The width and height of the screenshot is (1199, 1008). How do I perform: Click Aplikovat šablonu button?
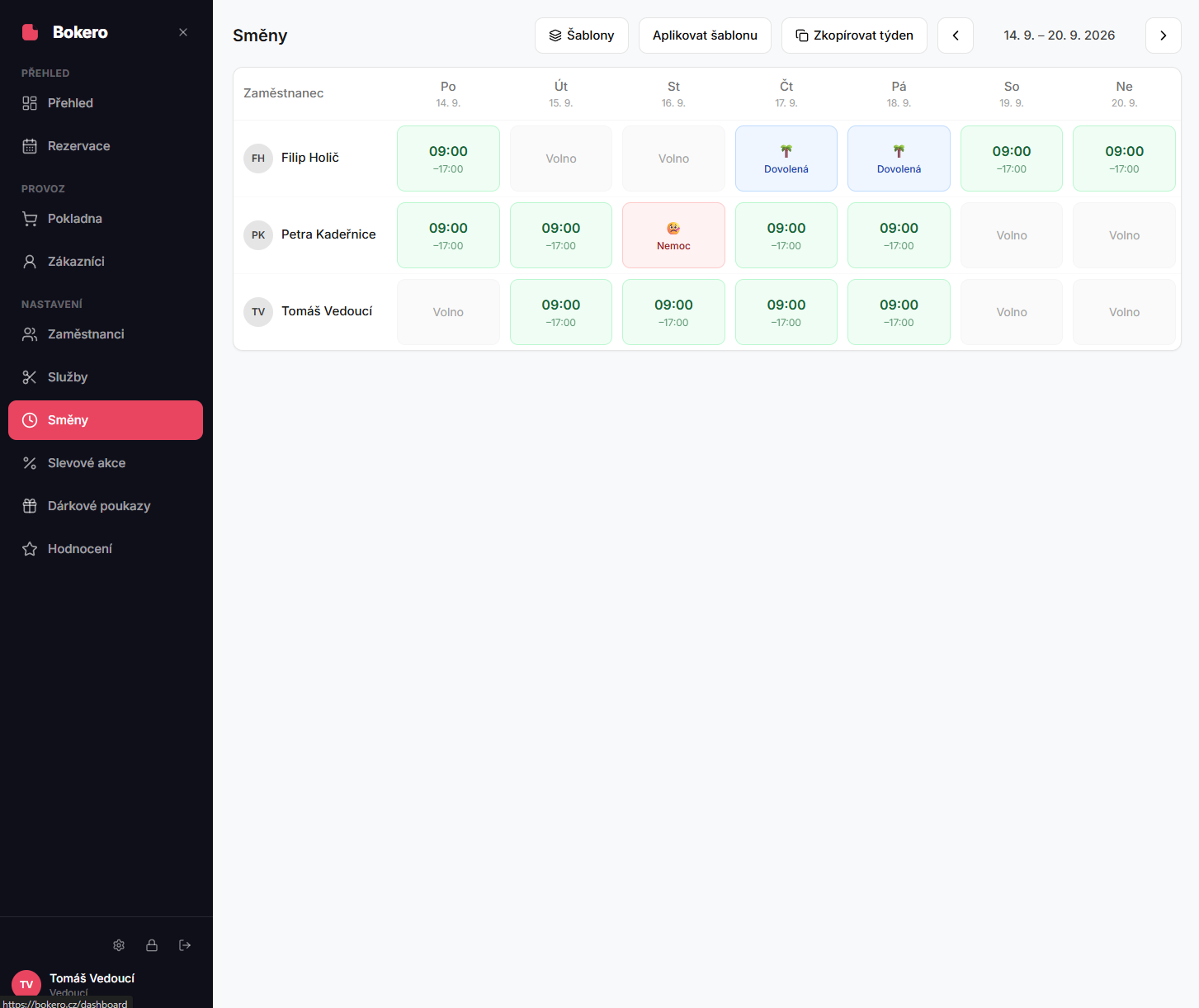[705, 35]
